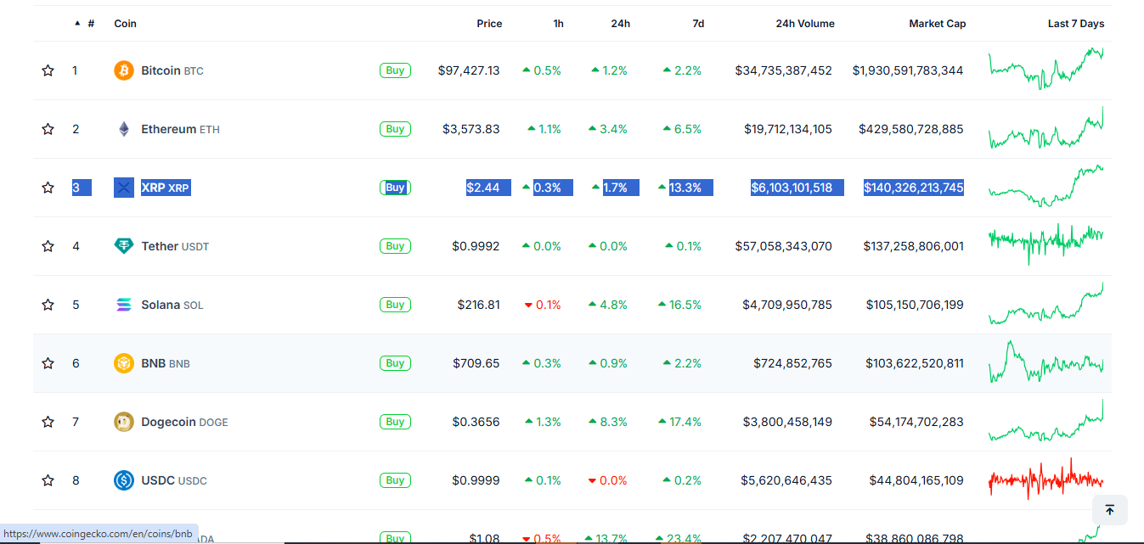Open the Tether USDT coin link
1144x544 pixels.
click(175, 246)
